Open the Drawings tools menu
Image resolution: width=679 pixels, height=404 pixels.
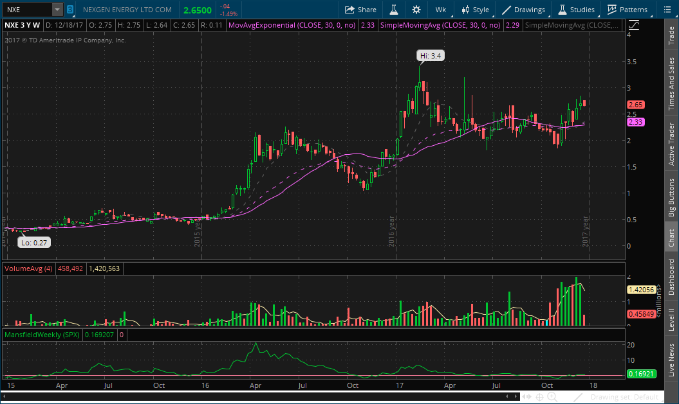click(x=523, y=10)
